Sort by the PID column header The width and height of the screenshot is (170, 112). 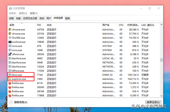(41, 25)
